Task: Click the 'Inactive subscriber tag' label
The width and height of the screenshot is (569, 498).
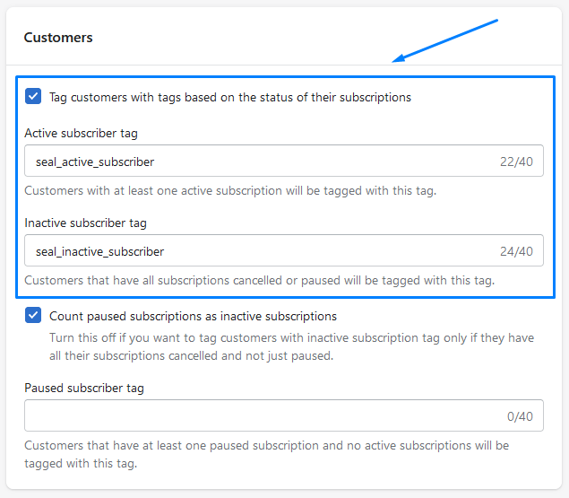Action: click(86, 223)
